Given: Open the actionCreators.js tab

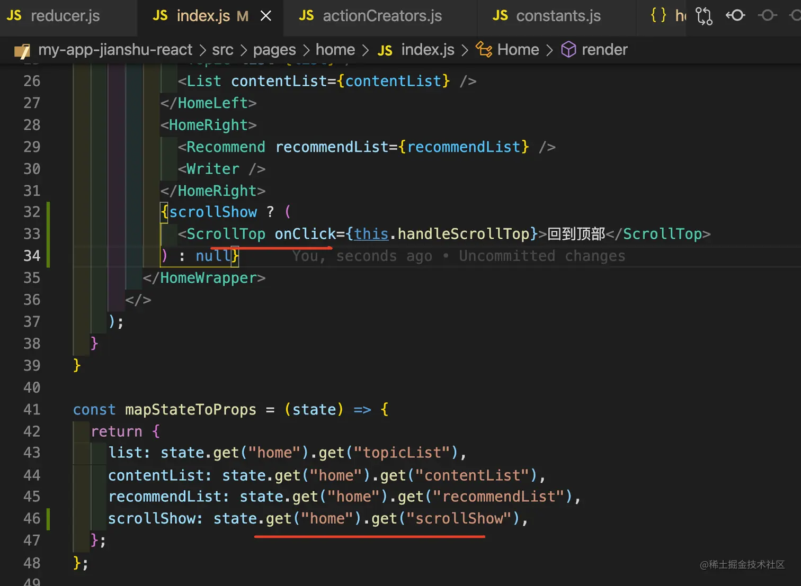Looking at the screenshot, I should tap(382, 16).
